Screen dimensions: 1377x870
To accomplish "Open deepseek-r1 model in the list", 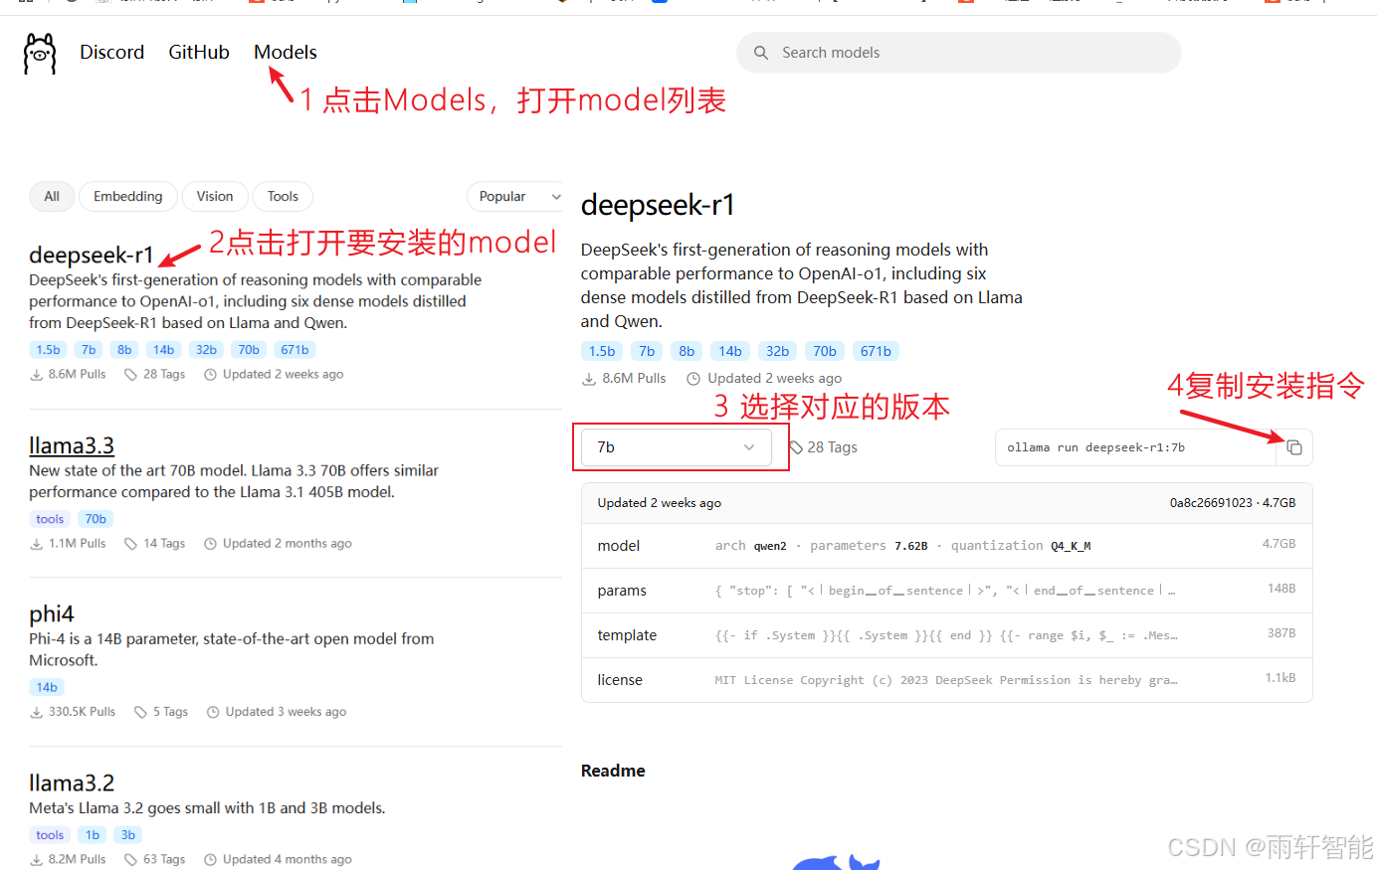I will pos(92,255).
